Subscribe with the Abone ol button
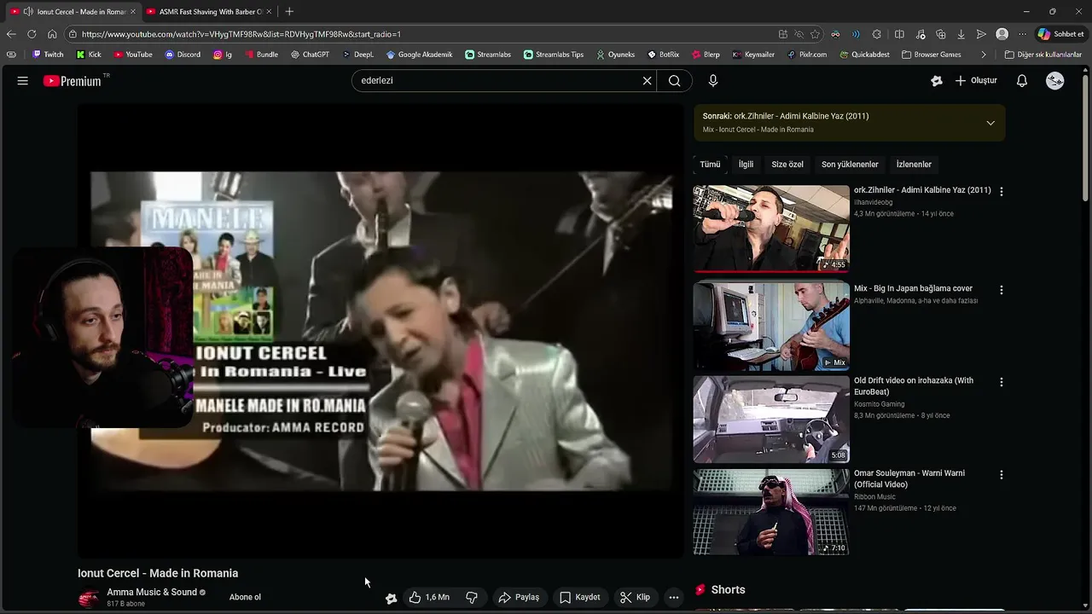This screenshot has width=1092, height=614. pos(245,597)
